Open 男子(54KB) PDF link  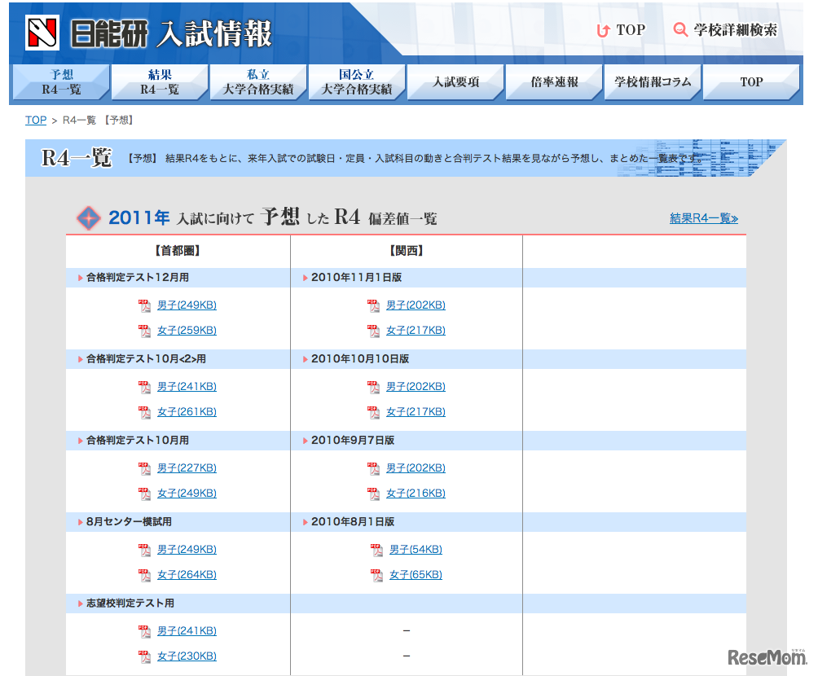coord(416,549)
